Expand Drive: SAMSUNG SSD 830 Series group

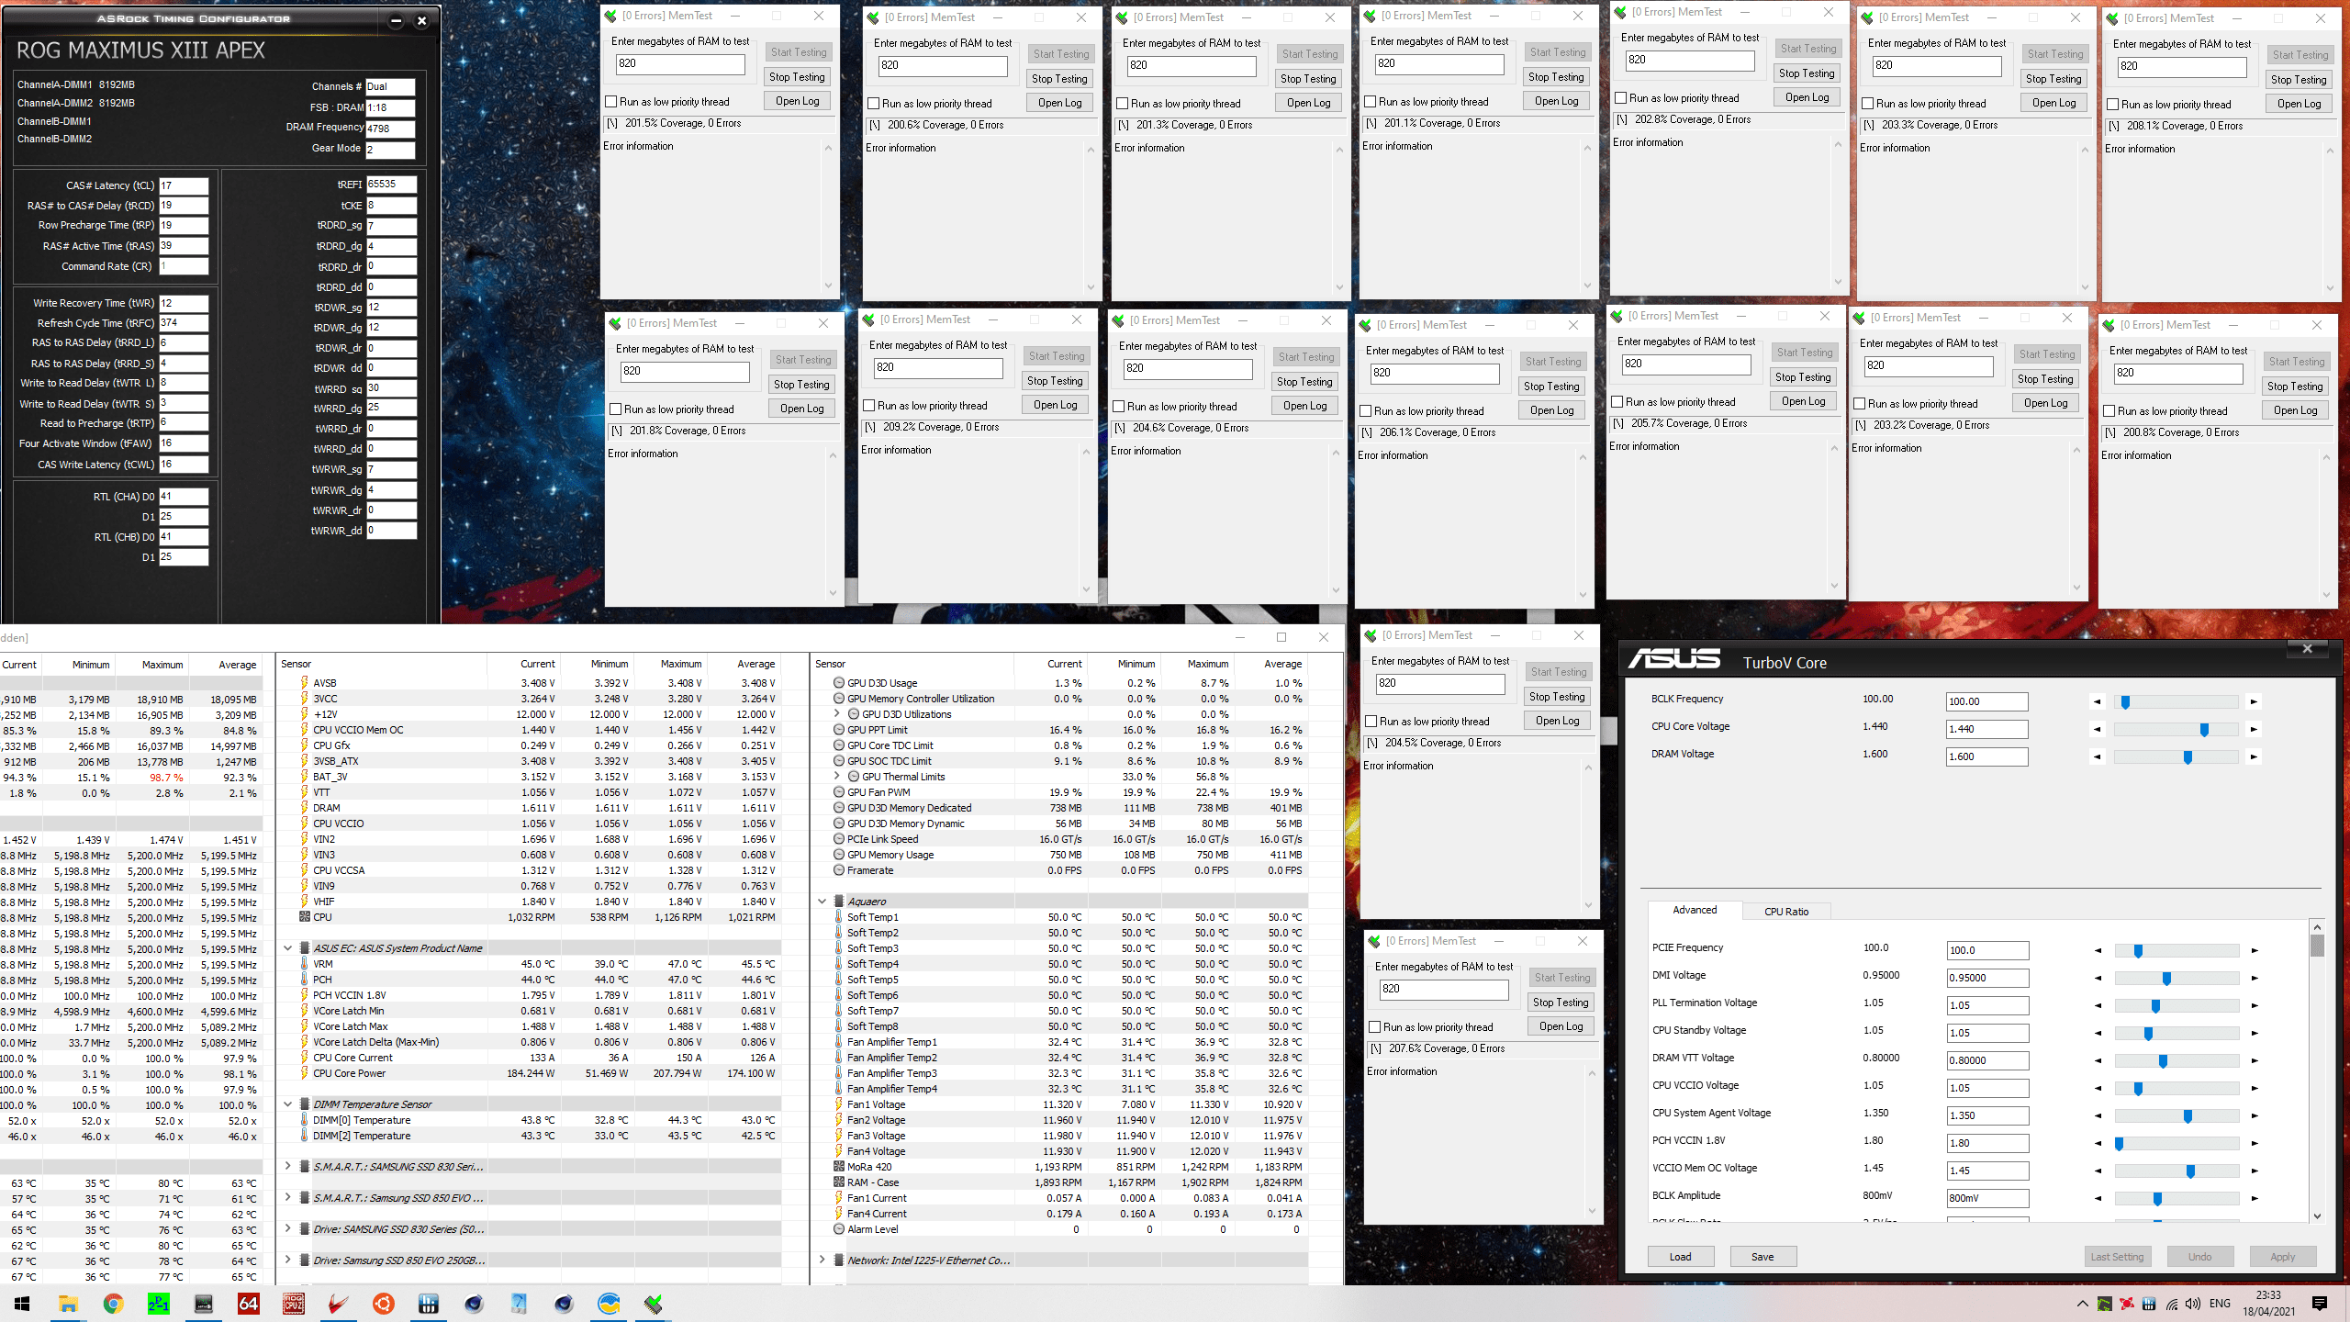click(x=288, y=1229)
